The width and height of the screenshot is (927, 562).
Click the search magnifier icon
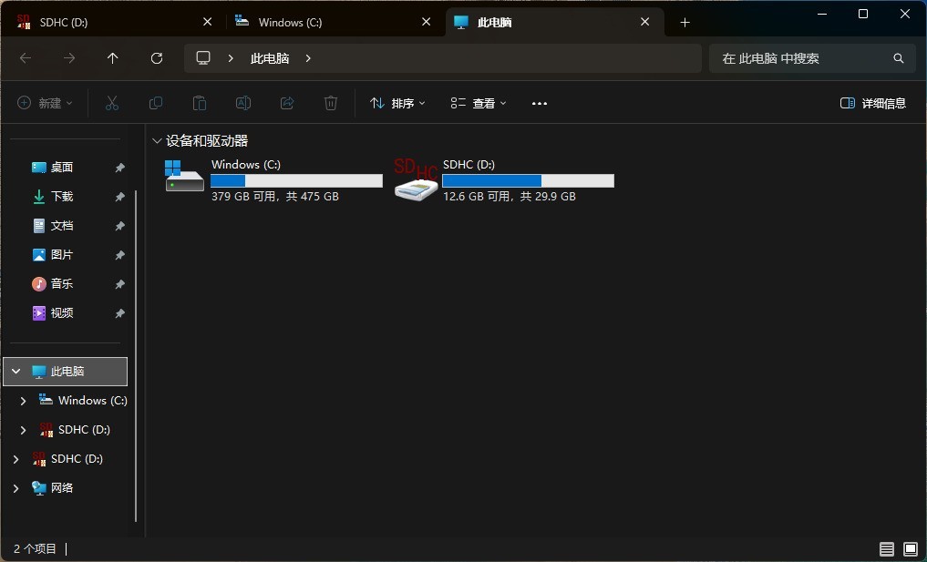898,57
